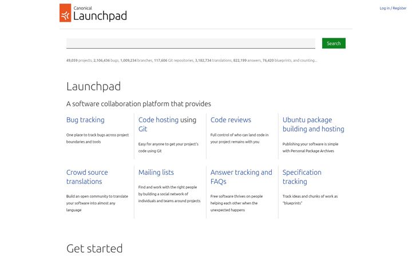412x257 pixels.
Task: Click the 'Get started' heading
Action: coord(94,248)
